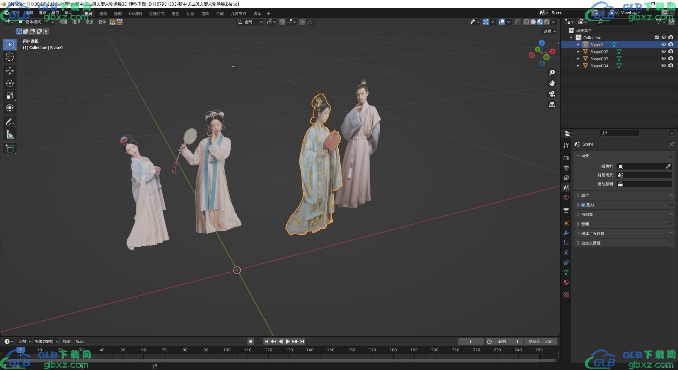Disable Shape1 in renders
This screenshot has width=678, height=370.
click(x=671, y=44)
